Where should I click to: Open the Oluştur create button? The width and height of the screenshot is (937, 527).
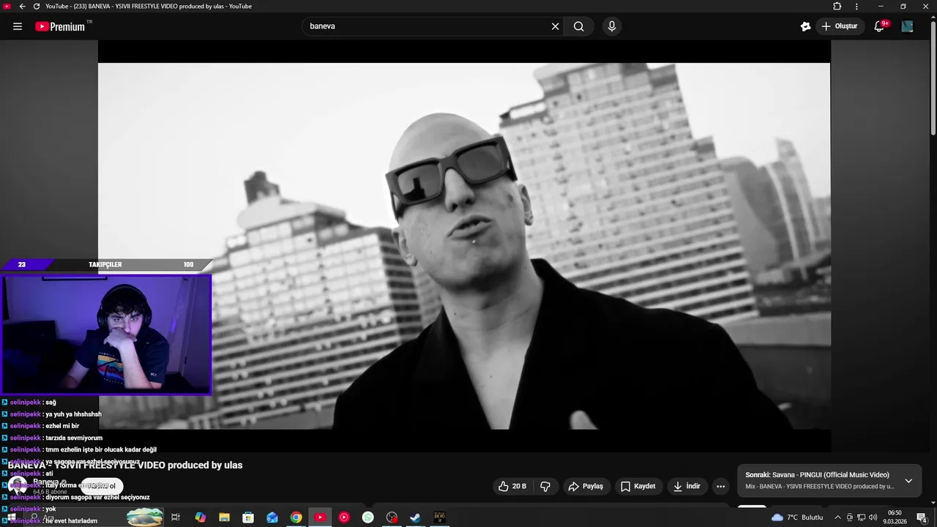840,26
